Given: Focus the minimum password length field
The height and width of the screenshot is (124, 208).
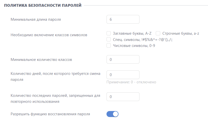Looking at the screenshot, I should pyautogui.click(x=123, y=19).
